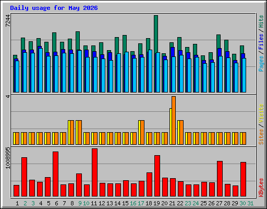The image size is (267, 209).
Task: Click day label 5
Action: tap(48, 203)
